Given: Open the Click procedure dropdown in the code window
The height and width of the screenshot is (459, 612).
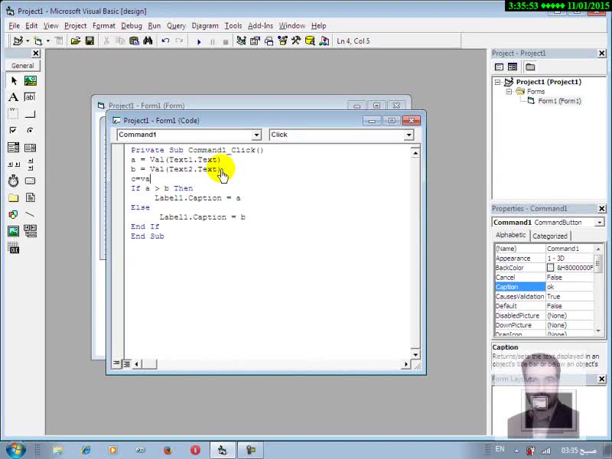Looking at the screenshot, I should click(409, 135).
